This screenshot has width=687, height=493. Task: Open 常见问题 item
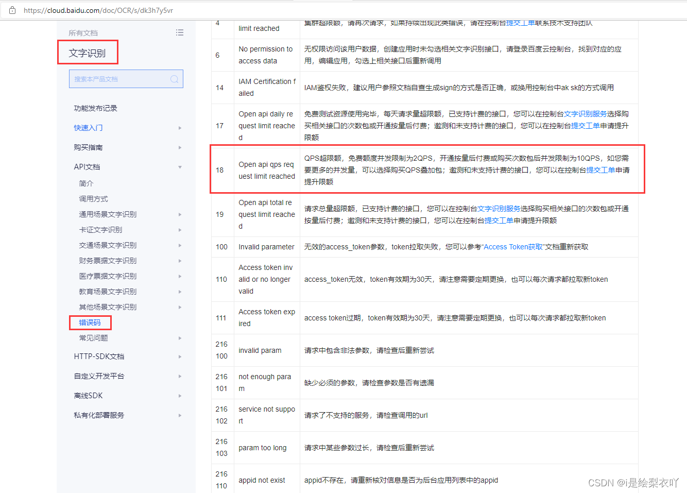coord(93,338)
